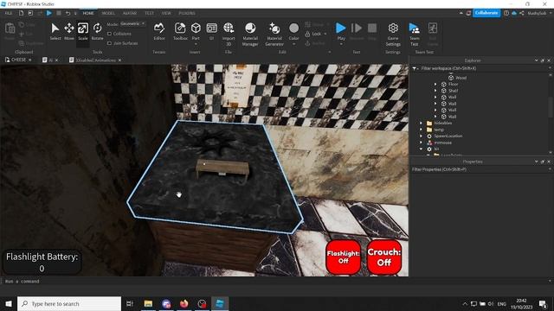
Task: Open Game Settings
Action: (x=393, y=34)
